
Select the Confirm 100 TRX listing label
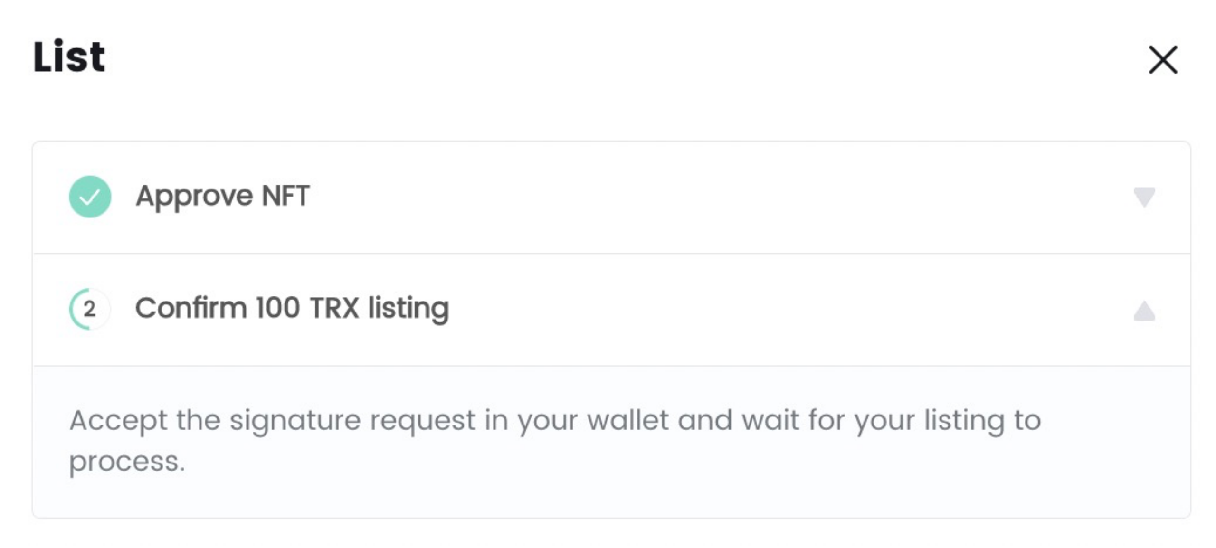pyautogui.click(x=292, y=309)
